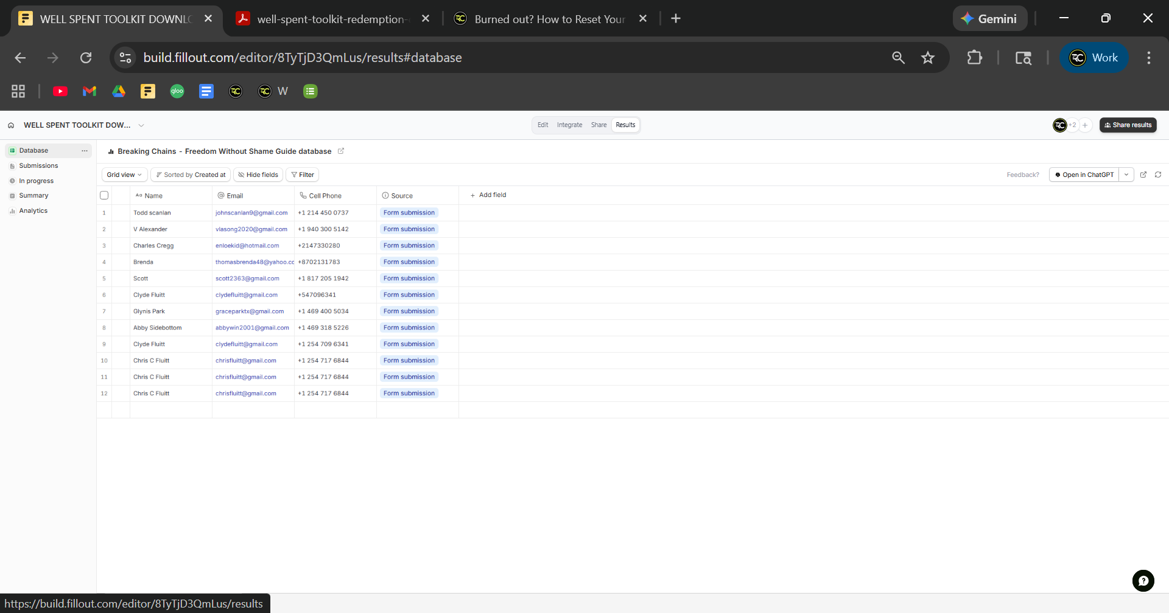1169x613 pixels.
Task: Expand the Grid view dropdown
Action: point(124,175)
